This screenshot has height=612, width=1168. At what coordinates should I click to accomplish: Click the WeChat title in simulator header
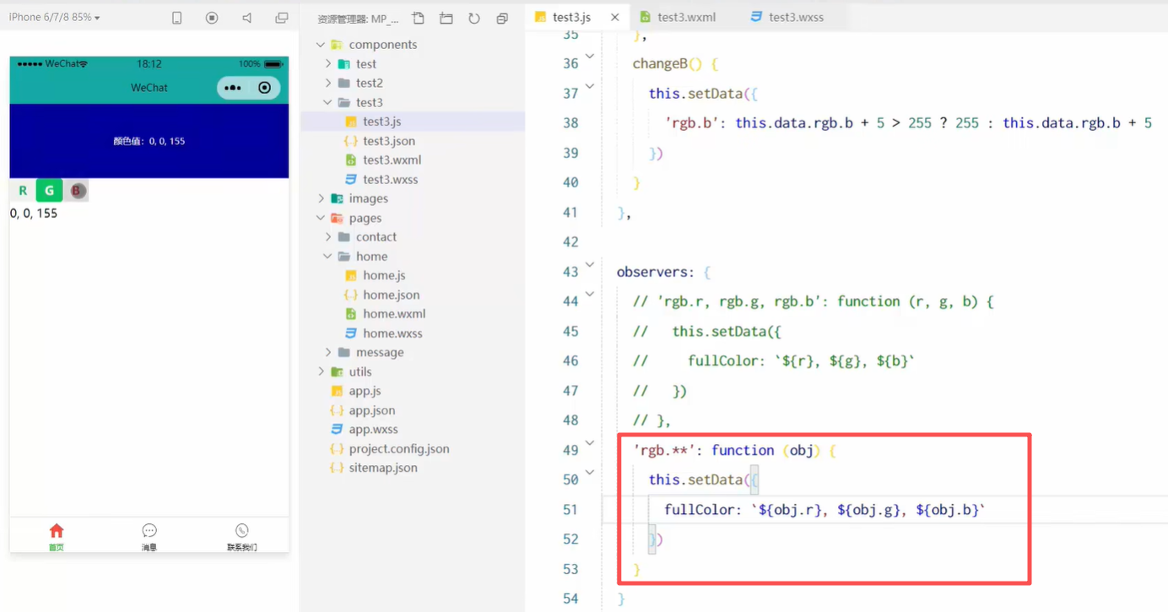click(149, 88)
